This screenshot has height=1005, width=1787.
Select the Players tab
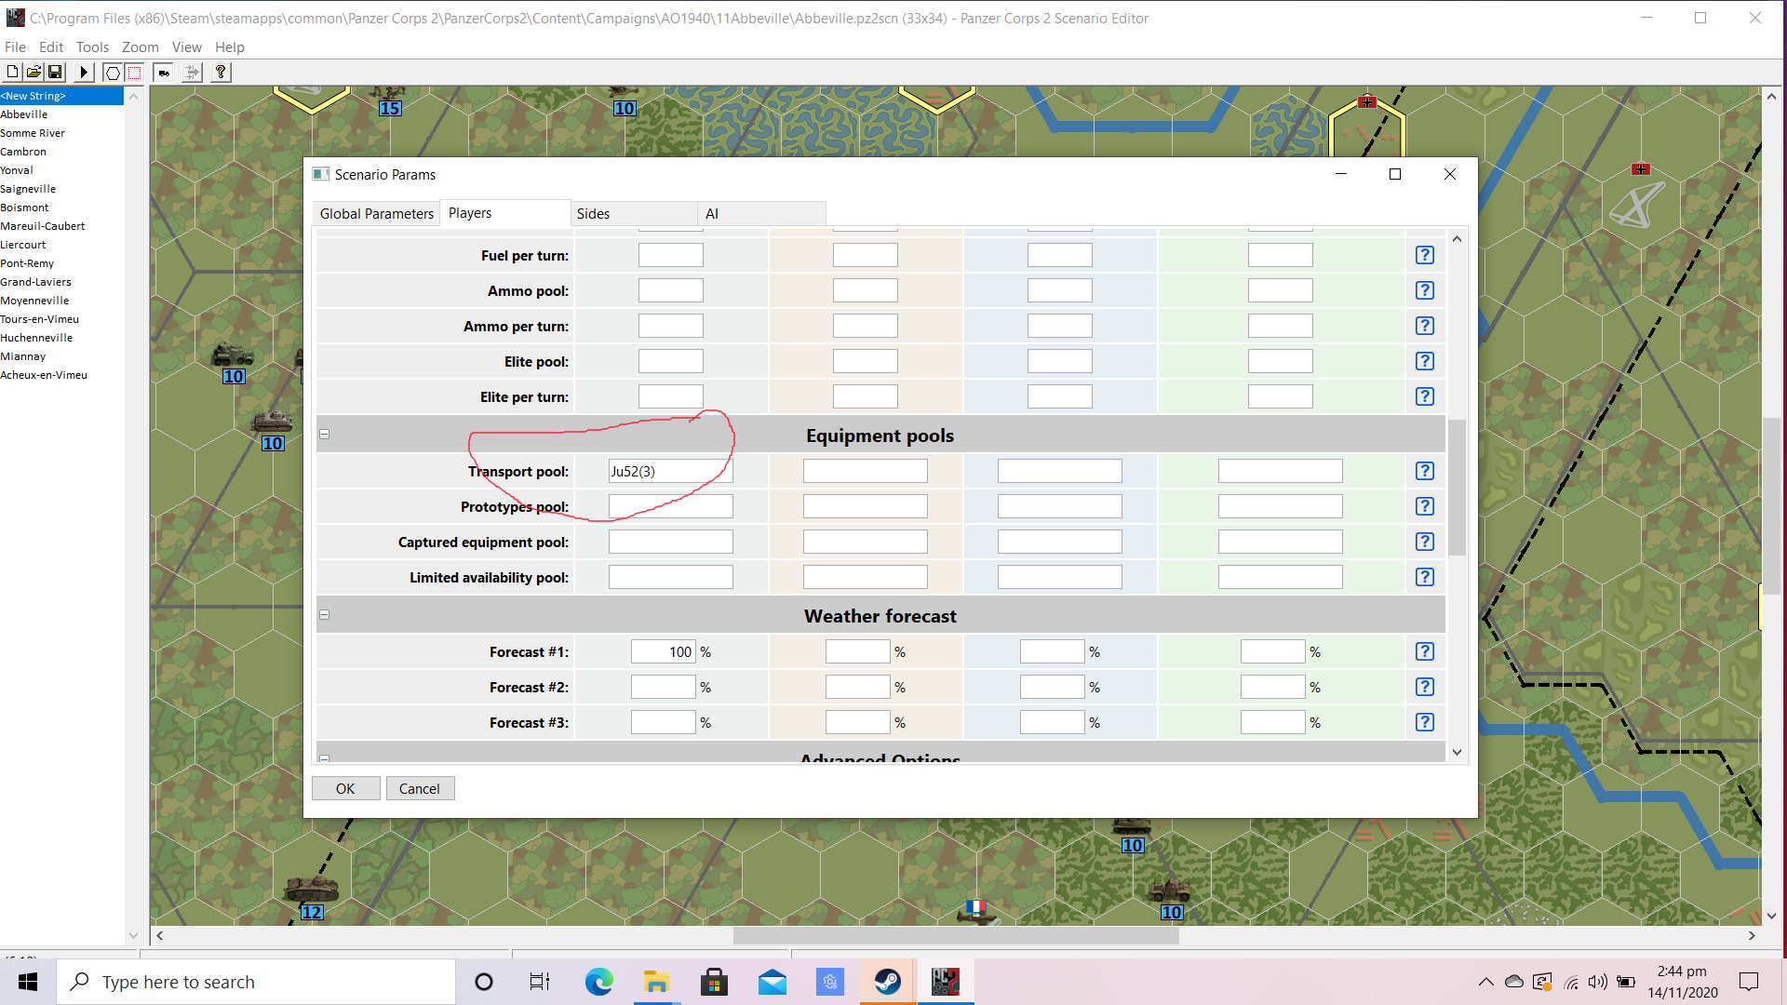point(505,213)
